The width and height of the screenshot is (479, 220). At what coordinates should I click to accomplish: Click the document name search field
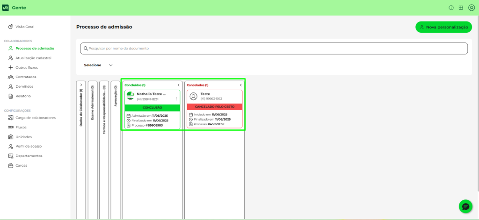pos(274,48)
